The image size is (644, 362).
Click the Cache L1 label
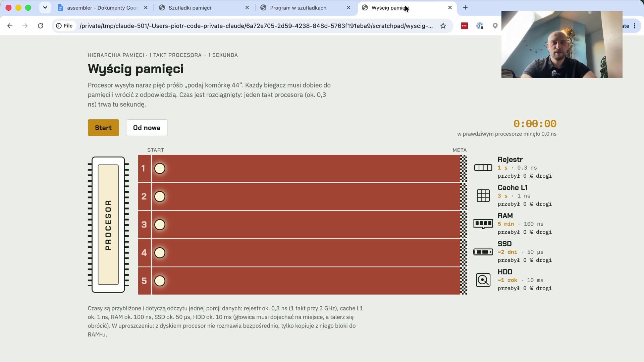tap(513, 188)
